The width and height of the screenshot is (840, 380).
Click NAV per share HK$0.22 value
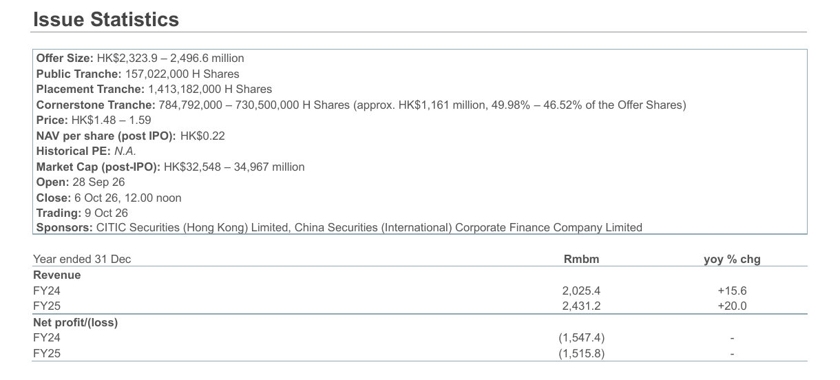pyautogui.click(x=202, y=136)
